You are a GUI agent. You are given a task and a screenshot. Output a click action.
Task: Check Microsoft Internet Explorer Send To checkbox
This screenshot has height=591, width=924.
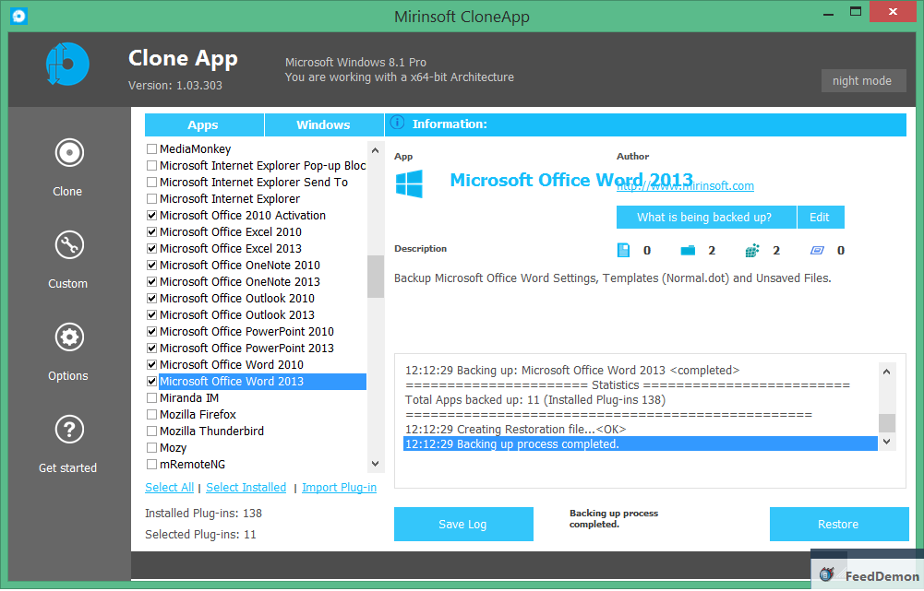pyautogui.click(x=152, y=183)
